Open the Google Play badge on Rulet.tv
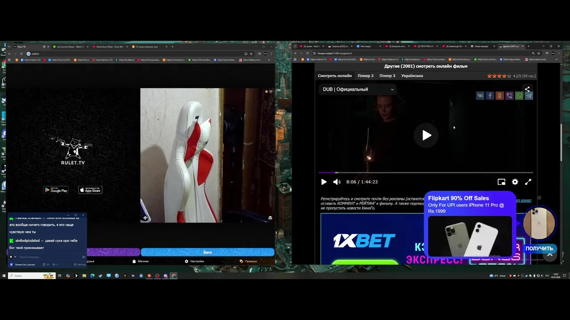Screen dimensions: 570x320 (x=56, y=190)
